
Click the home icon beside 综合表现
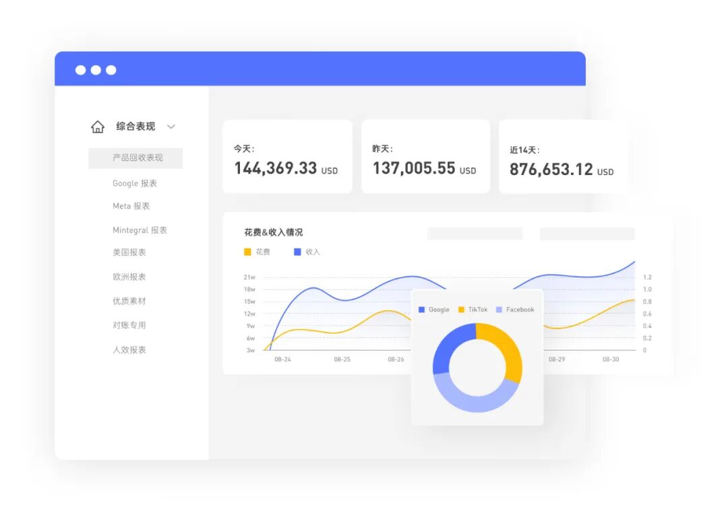click(98, 127)
